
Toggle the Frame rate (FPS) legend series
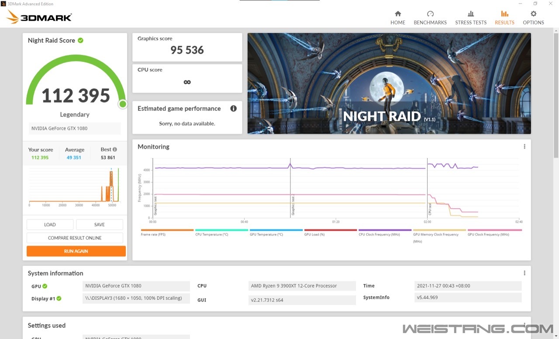(x=167, y=232)
